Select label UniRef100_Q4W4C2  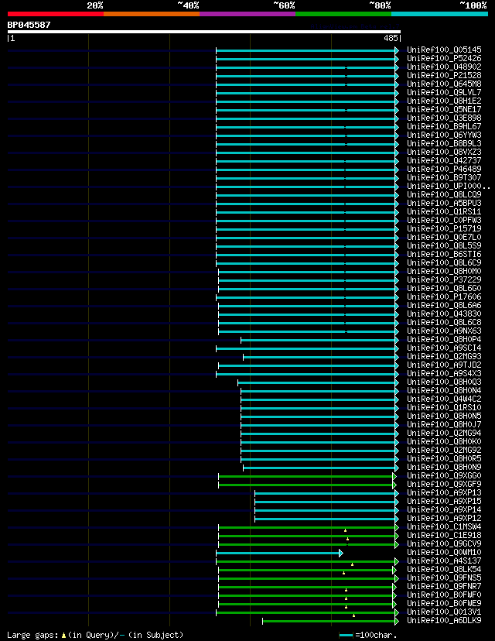pos(444,399)
